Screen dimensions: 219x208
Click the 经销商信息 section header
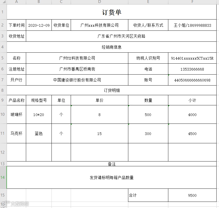click(112, 47)
